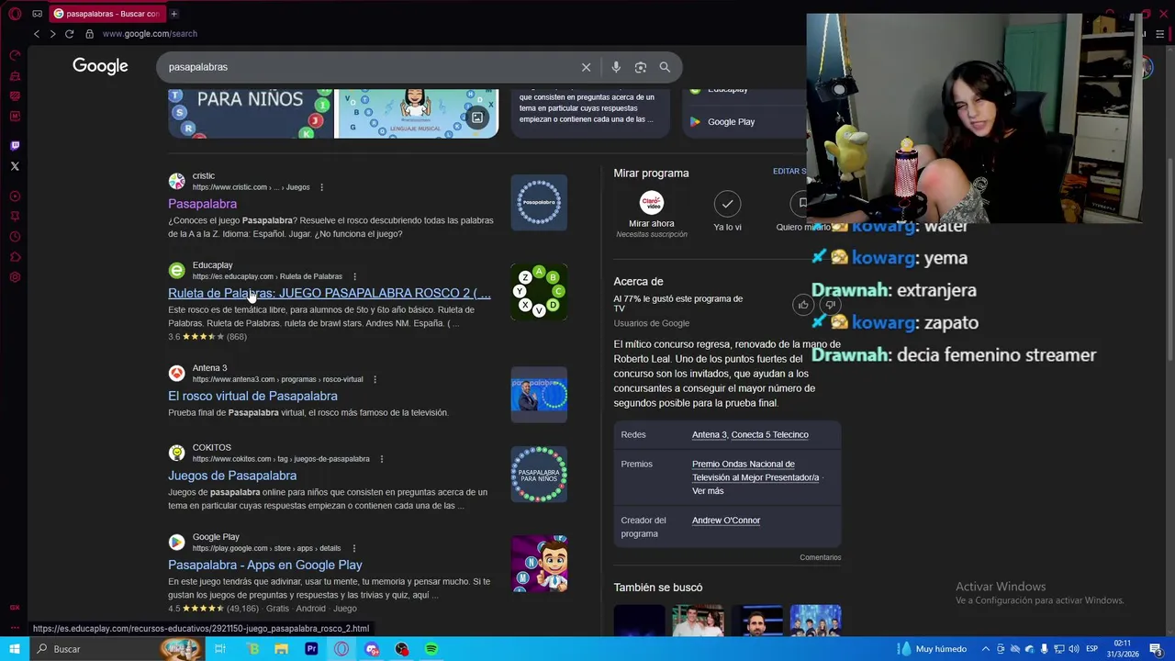Open 'Andrew O'Connor' creator link
Screen dimensions: 1175x661
pyautogui.click(x=726, y=521)
